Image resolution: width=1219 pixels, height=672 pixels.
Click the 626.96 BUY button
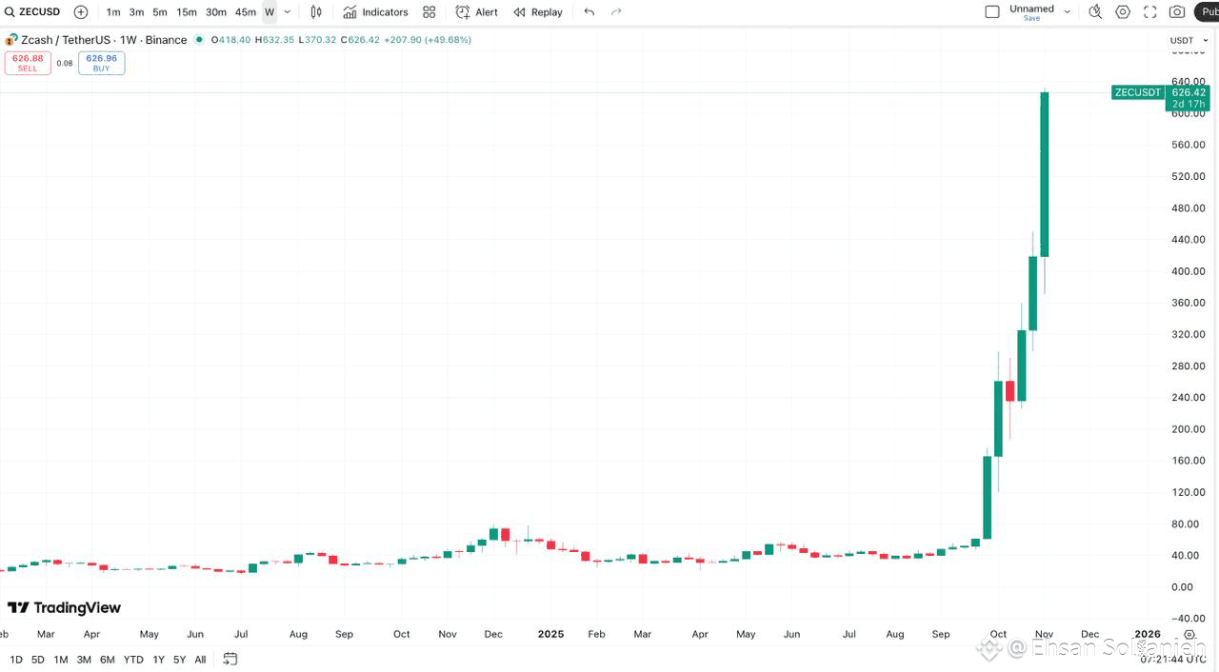tap(101, 63)
